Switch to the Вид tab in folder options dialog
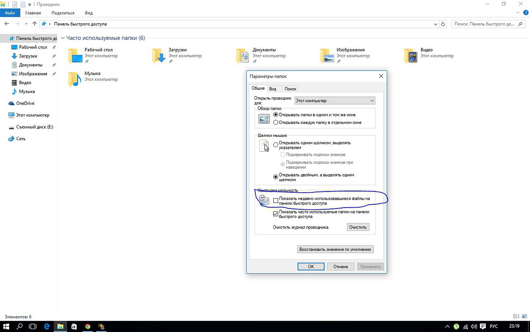 (272, 89)
